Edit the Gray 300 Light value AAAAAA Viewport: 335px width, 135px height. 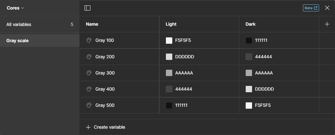point(184,73)
